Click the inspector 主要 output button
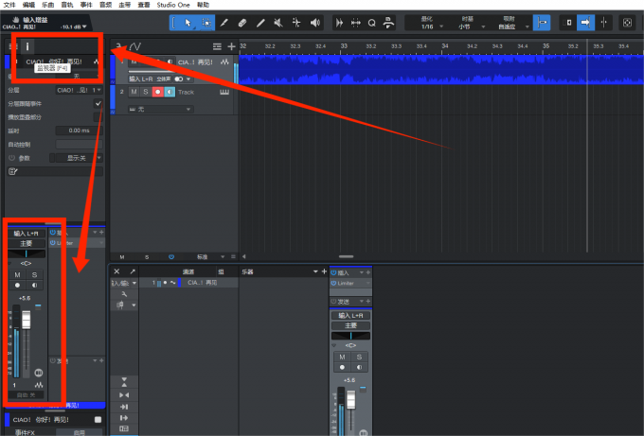Viewport: 644px width, 436px height. click(26, 243)
